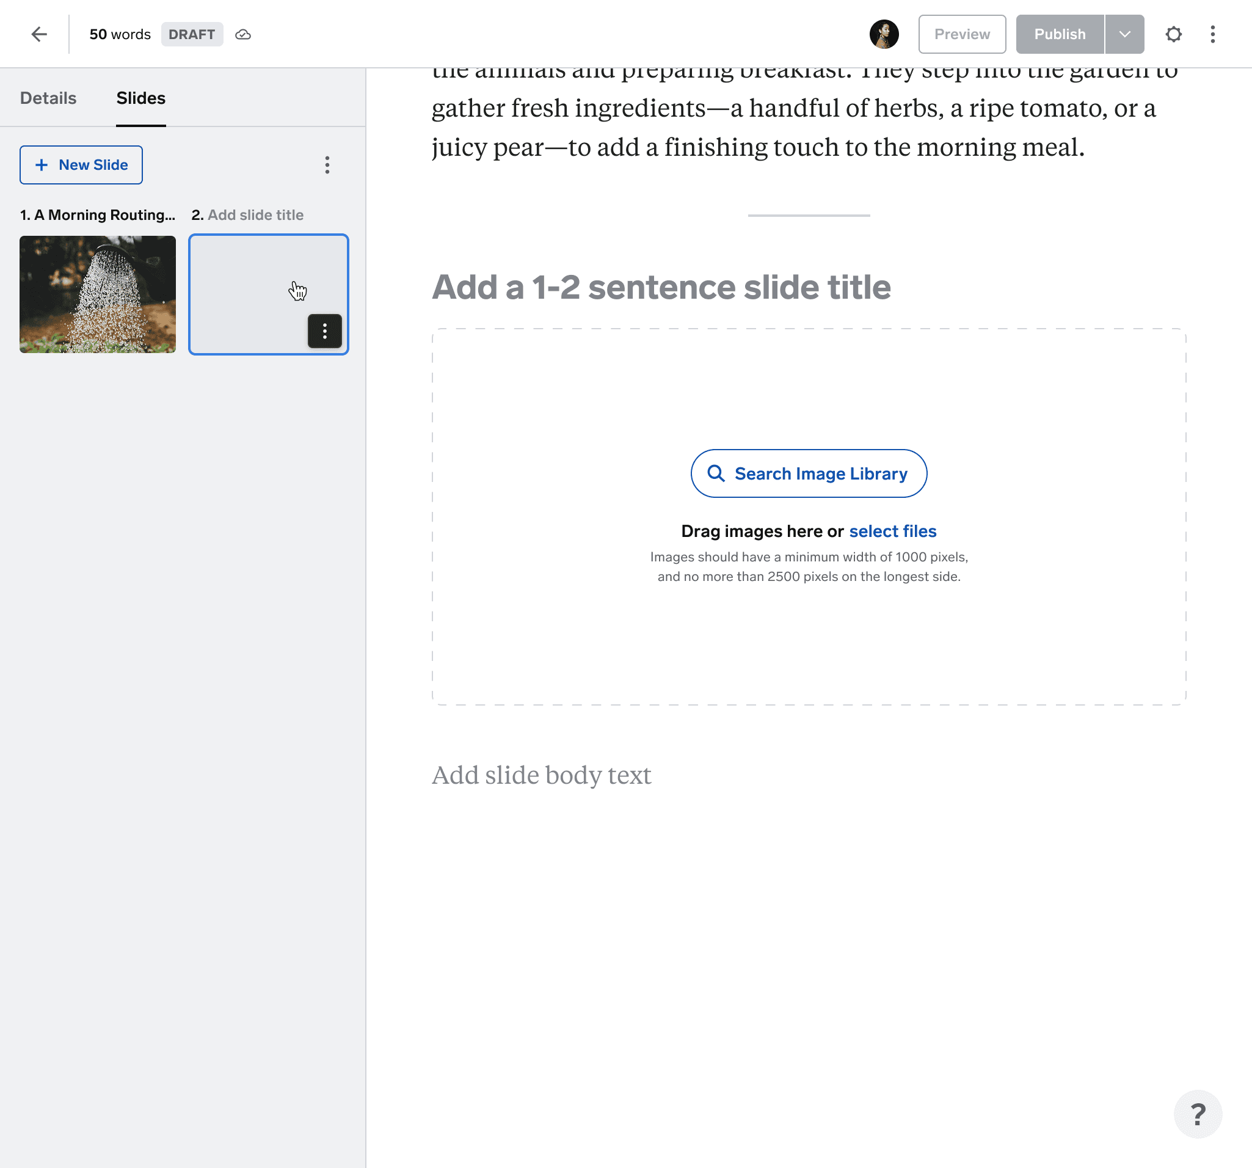Open the settings gear icon
Screen dimensions: 1252x1168
click(x=1173, y=34)
